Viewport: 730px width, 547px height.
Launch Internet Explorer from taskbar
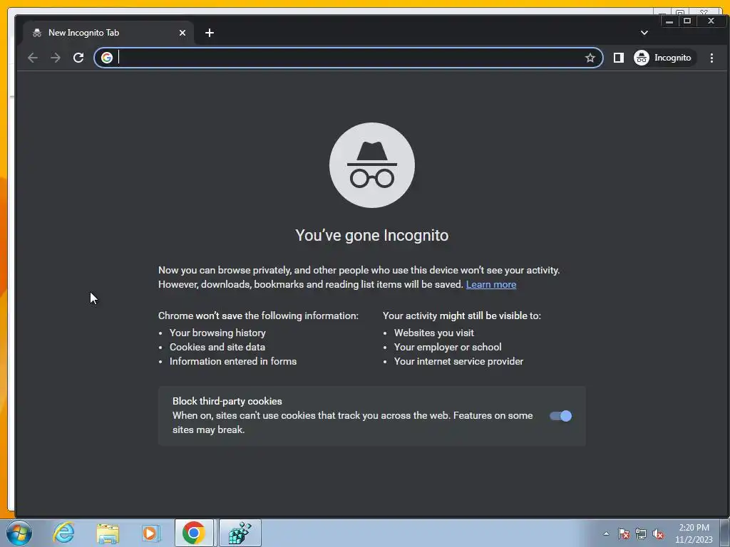click(63, 533)
